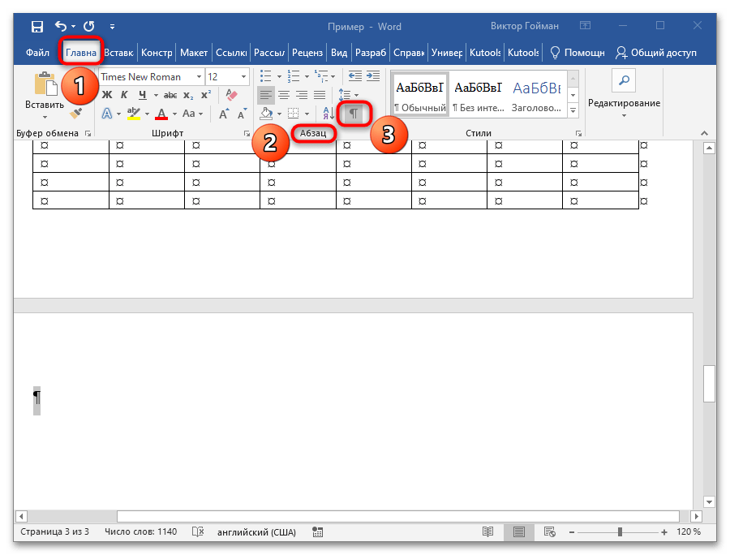Image resolution: width=730 pixels, height=555 pixels.
Task: Create a multilevel list
Action: [321, 76]
